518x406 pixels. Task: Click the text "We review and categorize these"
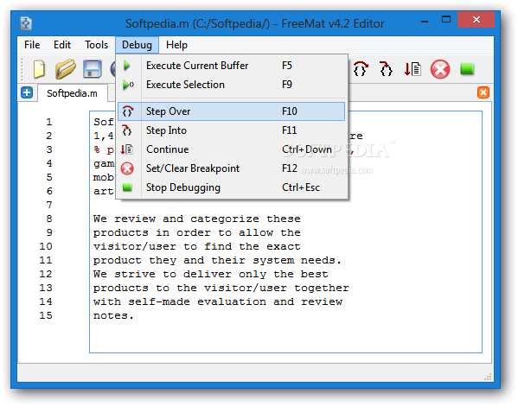coord(197,219)
